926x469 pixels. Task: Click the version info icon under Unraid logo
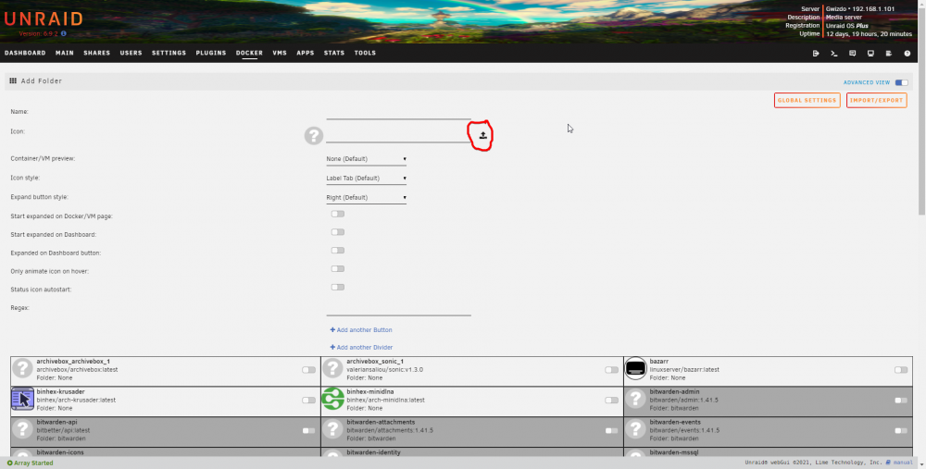click(64, 33)
